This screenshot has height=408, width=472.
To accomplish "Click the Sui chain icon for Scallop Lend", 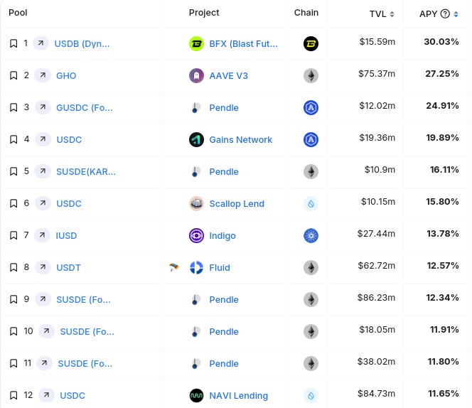I will click(311, 203).
